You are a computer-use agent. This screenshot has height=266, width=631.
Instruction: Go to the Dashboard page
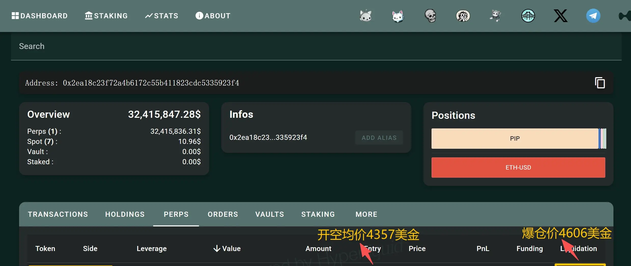pyautogui.click(x=40, y=16)
